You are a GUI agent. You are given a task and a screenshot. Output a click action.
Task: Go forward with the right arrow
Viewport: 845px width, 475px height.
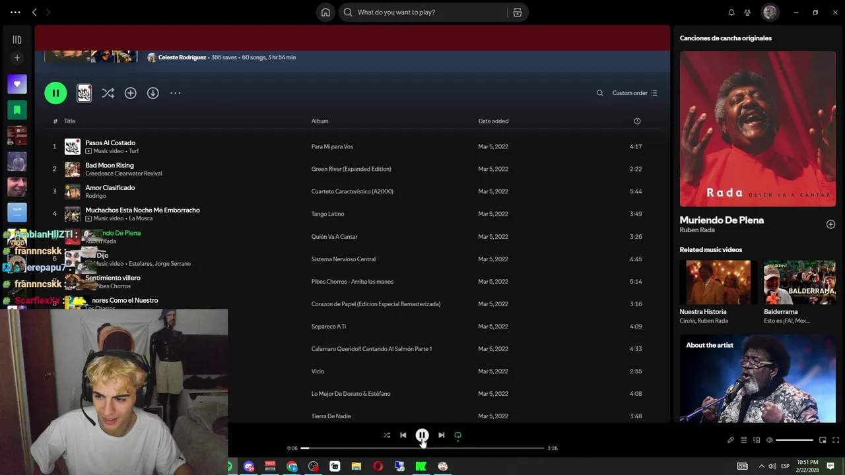click(x=48, y=12)
